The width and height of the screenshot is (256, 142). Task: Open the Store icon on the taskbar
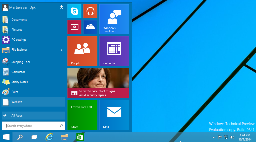pyautogui.click(x=80, y=137)
